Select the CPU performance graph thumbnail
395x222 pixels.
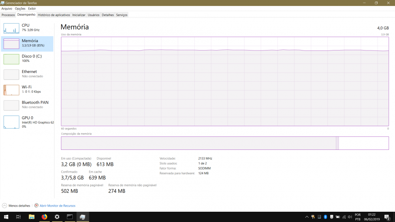click(x=11, y=28)
